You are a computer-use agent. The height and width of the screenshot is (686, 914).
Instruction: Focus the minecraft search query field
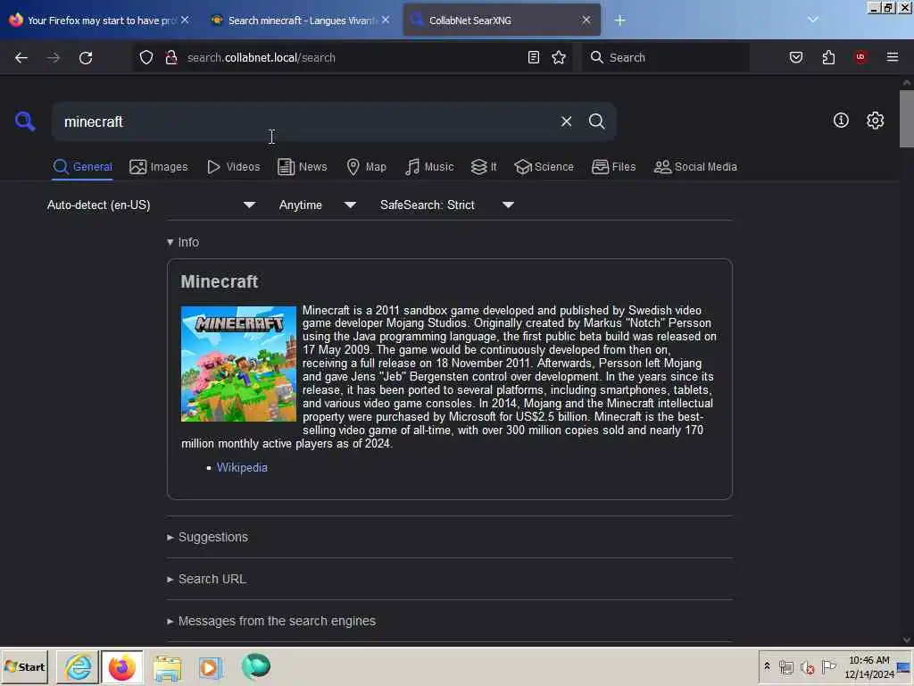click(x=306, y=121)
